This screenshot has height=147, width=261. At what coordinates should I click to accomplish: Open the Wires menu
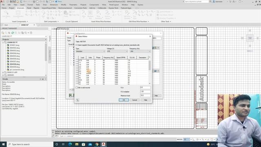coord(104,4)
